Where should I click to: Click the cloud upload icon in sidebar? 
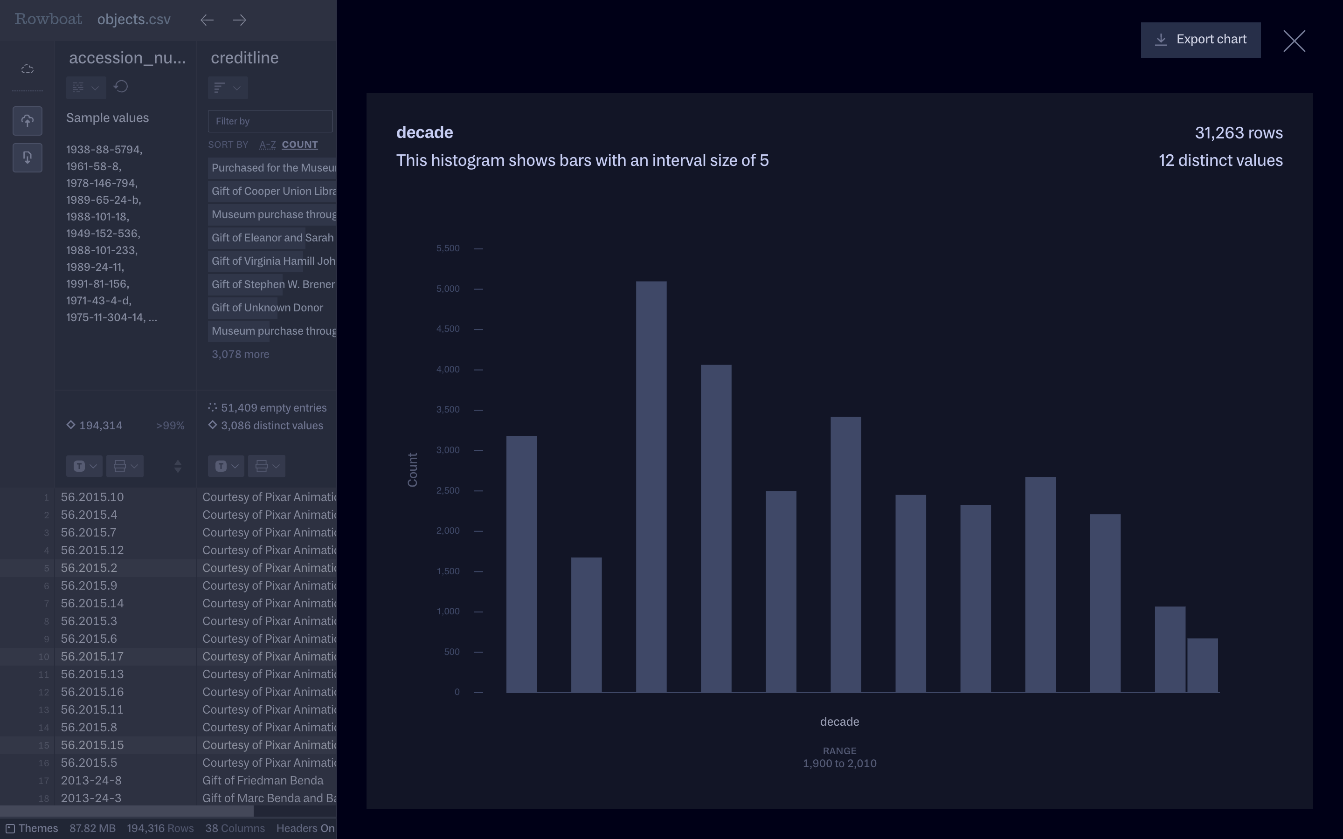click(x=27, y=120)
